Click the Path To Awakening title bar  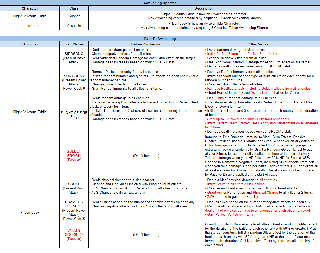(160, 39)
